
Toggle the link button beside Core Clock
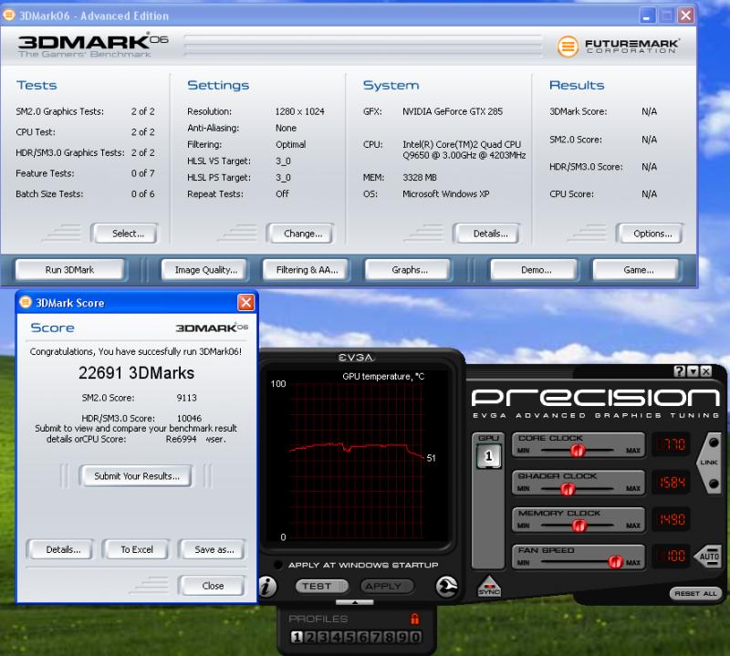coord(714,443)
